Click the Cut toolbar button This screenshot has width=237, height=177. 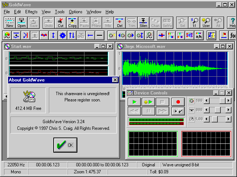(60, 22)
